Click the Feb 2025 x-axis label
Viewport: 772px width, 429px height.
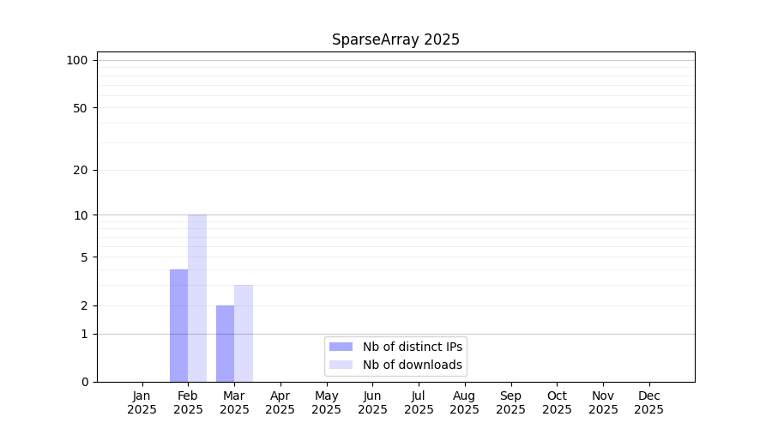188,402
